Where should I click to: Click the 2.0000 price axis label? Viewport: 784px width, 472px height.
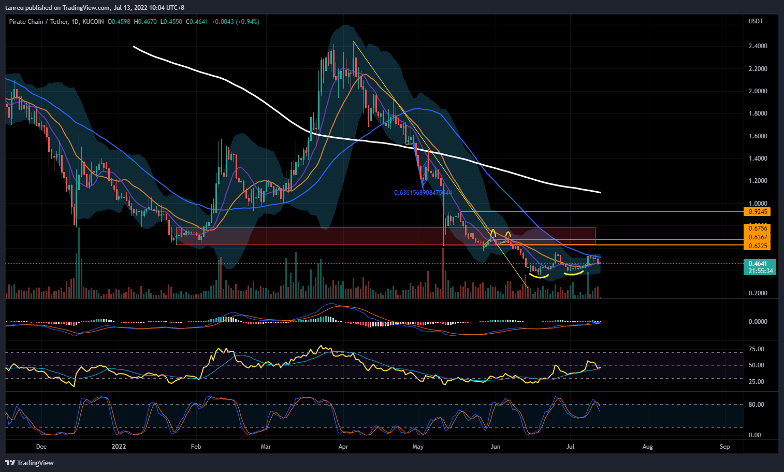[758, 91]
